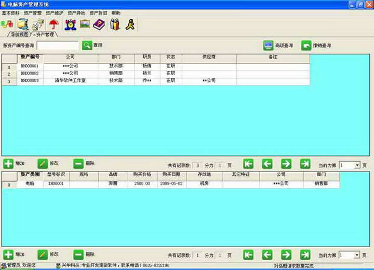
Task: Switch to the 导航视图 tab
Action: pos(20,35)
